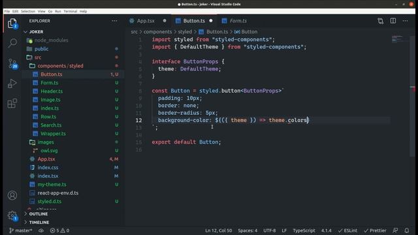Expand the node_modules folder
418x235 pixels.
click(73, 40)
